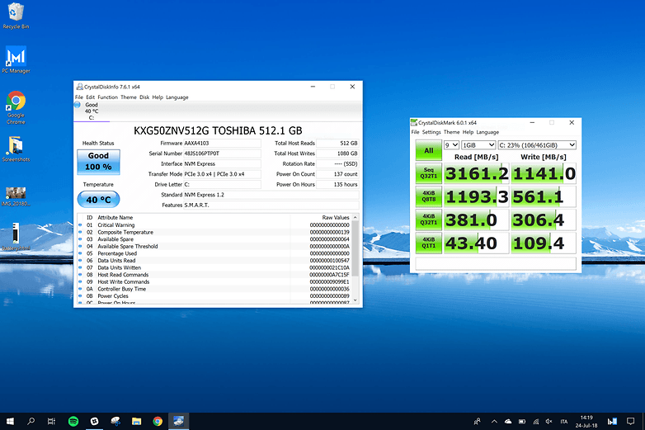Screen dimensions: 645x430
Task: Select the Power Cycles attribute row
Action: coord(214,295)
